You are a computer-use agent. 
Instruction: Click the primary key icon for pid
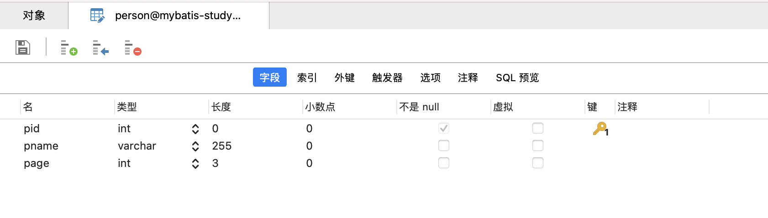coord(600,129)
